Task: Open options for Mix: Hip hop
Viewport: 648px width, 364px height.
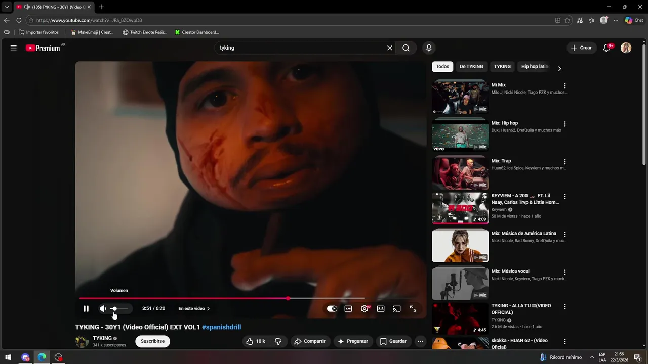Action: point(565,124)
